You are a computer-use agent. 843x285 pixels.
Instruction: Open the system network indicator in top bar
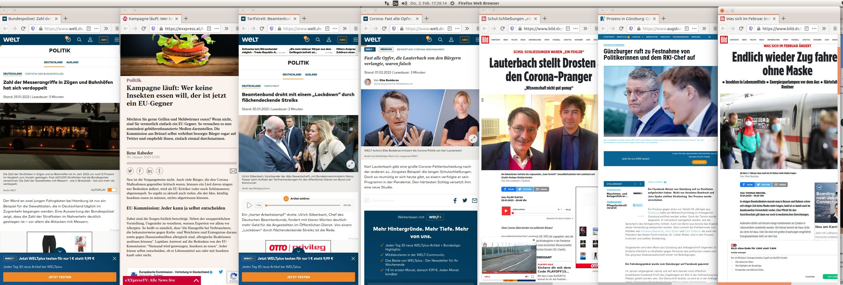click(387, 3)
